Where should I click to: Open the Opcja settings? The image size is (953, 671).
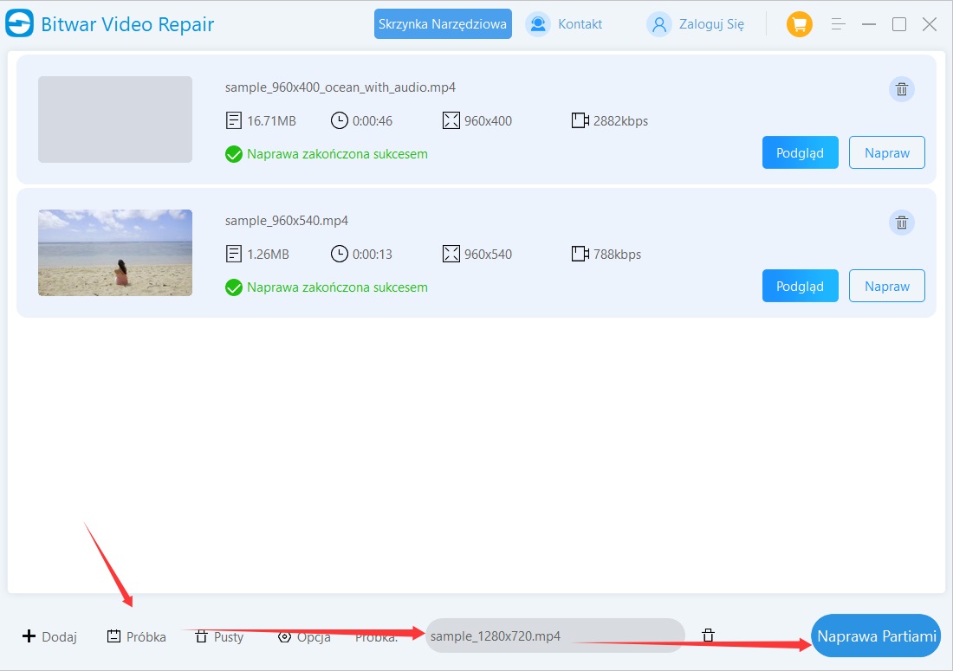(x=304, y=636)
